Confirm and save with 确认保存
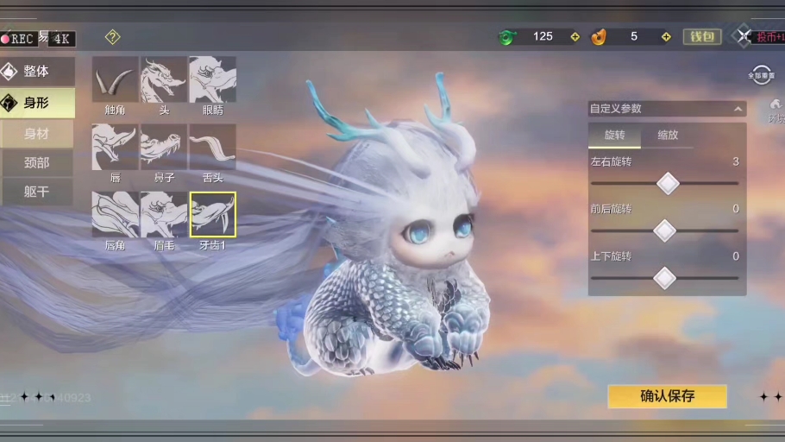This screenshot has height=442, width=785. pyautogui.click(x=668, y=396)
